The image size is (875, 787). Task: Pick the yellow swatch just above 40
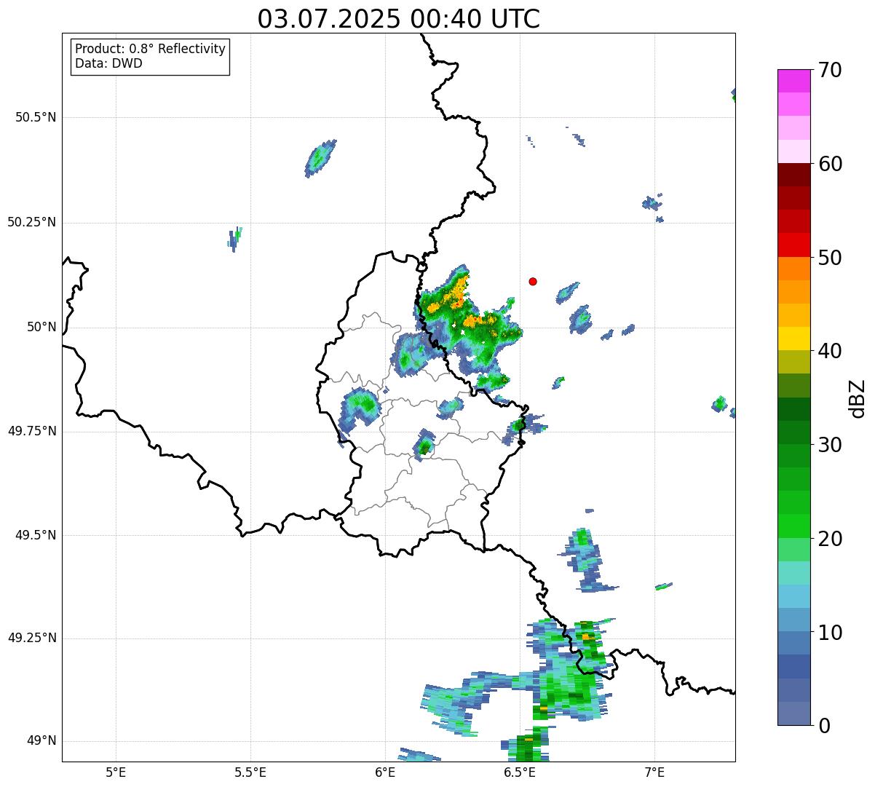[x=794, y=339]
